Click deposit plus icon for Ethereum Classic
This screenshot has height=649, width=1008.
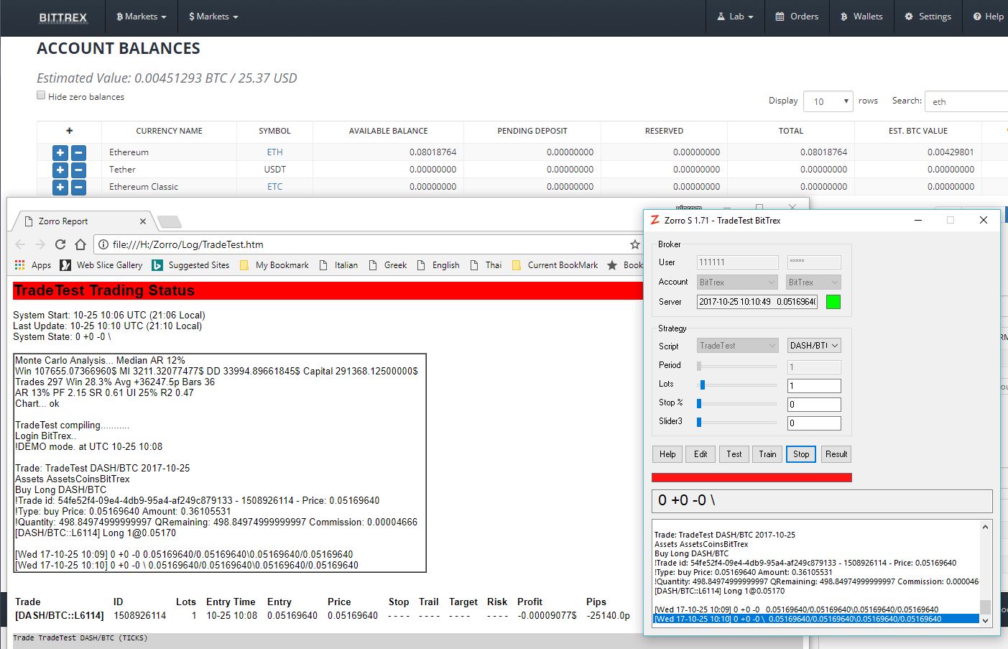(x=60, y=187)
